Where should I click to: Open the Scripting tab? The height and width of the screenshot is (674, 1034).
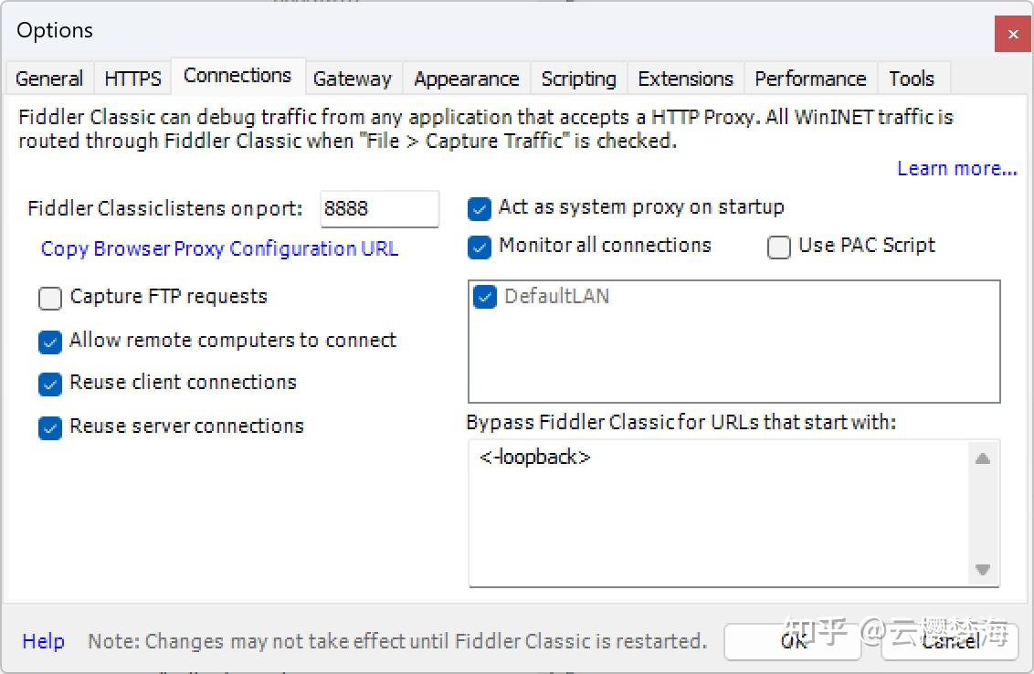point(578,79)
